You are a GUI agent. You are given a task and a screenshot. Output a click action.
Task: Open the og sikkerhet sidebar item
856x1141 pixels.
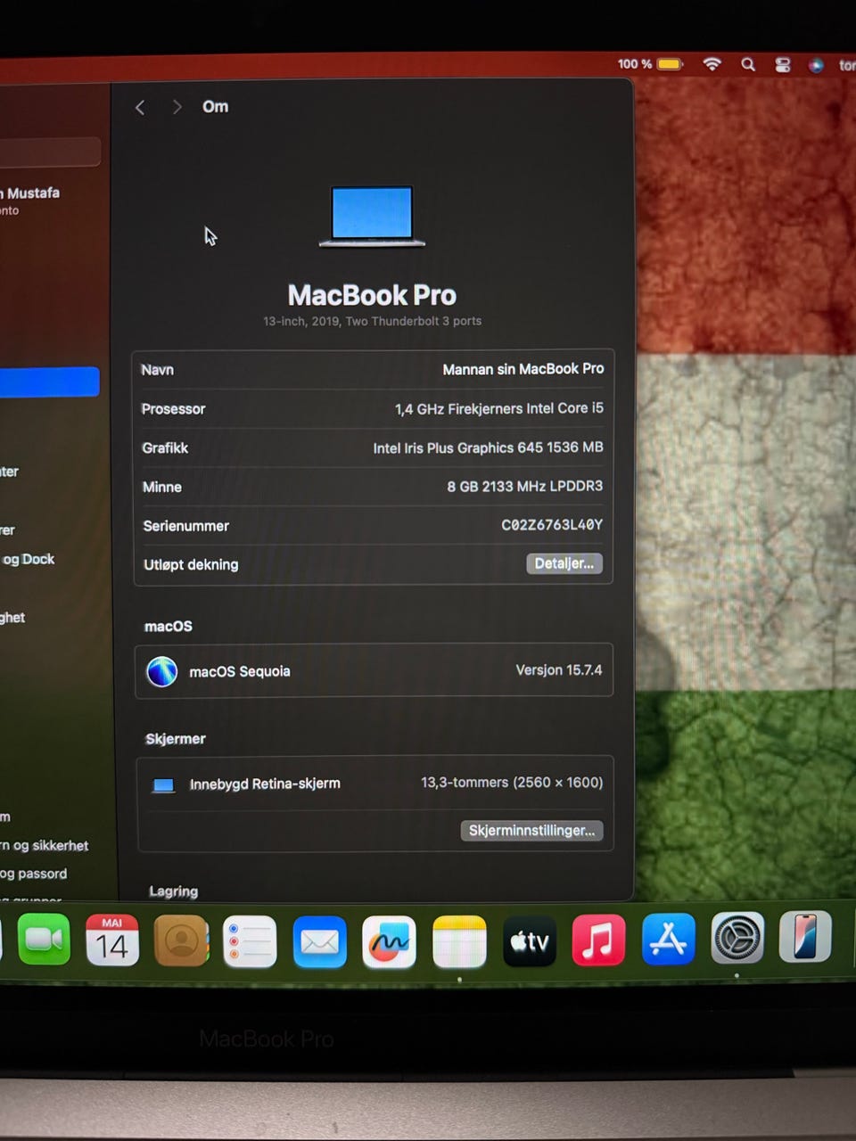point(45,845)
